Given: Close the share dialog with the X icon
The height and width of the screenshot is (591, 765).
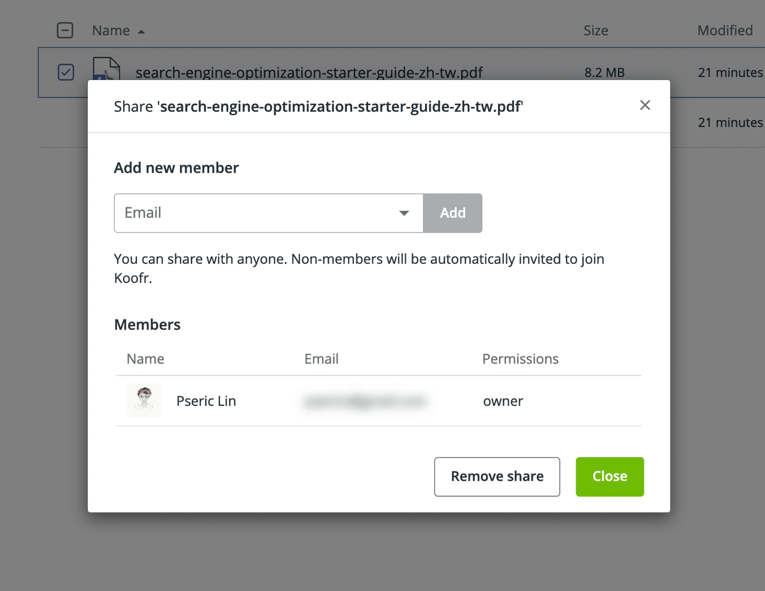Looking at the screenshot, I should tap(645, 106).
